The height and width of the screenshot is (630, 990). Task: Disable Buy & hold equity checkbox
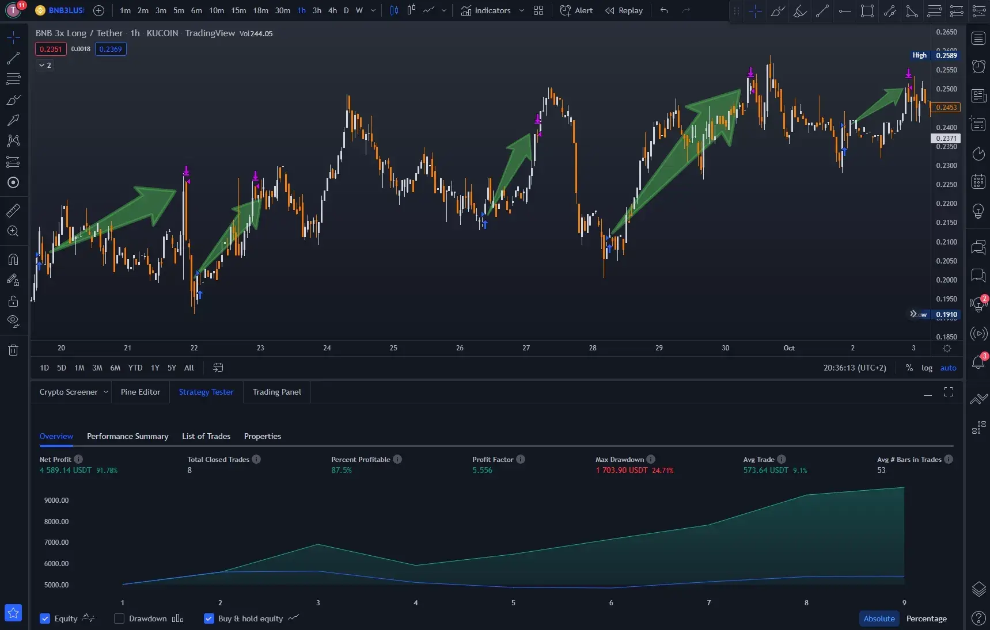pos(209,618)
